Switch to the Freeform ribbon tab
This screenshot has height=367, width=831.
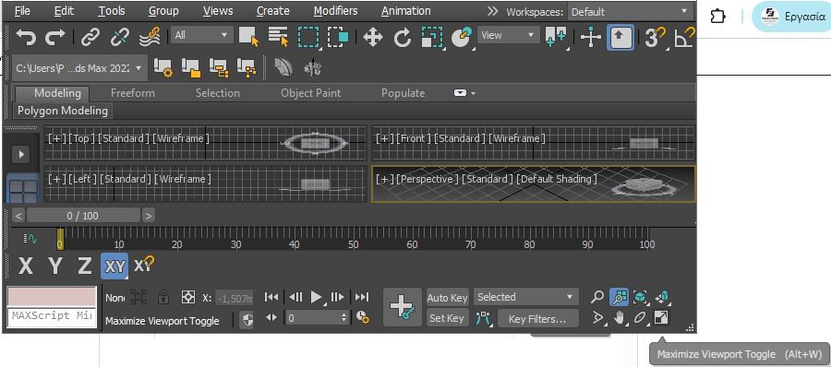[132, 93]
